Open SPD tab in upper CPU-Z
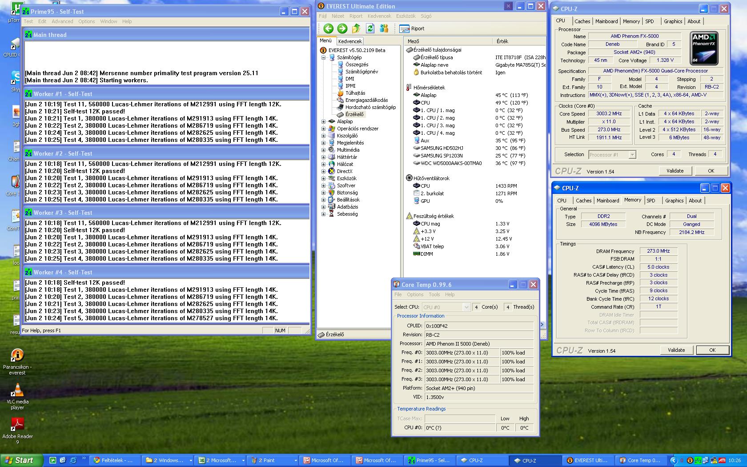The height and width of the screenshot is (467, 747). pos(650,21)
